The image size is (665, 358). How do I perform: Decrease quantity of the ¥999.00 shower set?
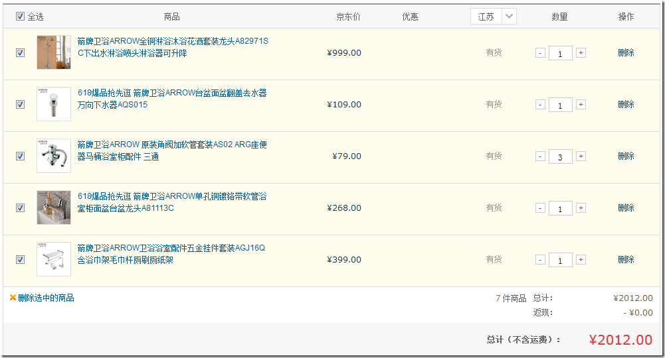point(540,53)
